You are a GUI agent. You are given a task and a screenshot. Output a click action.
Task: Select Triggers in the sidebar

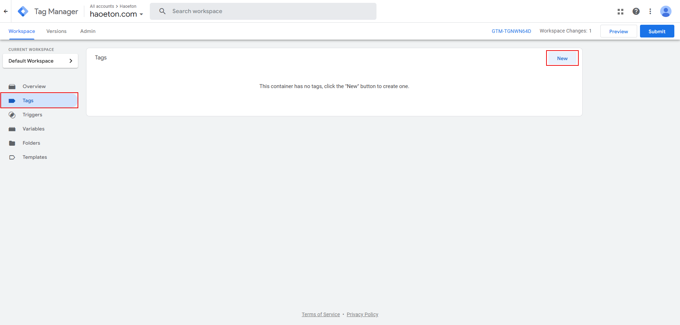tap(39, 115)
